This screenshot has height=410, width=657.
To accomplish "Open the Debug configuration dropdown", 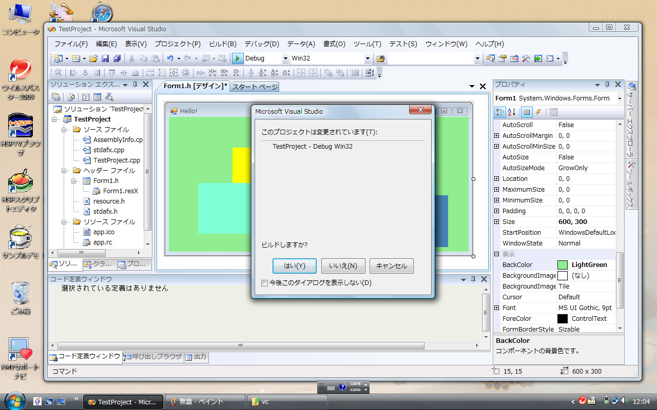I will tap(286, 59).
